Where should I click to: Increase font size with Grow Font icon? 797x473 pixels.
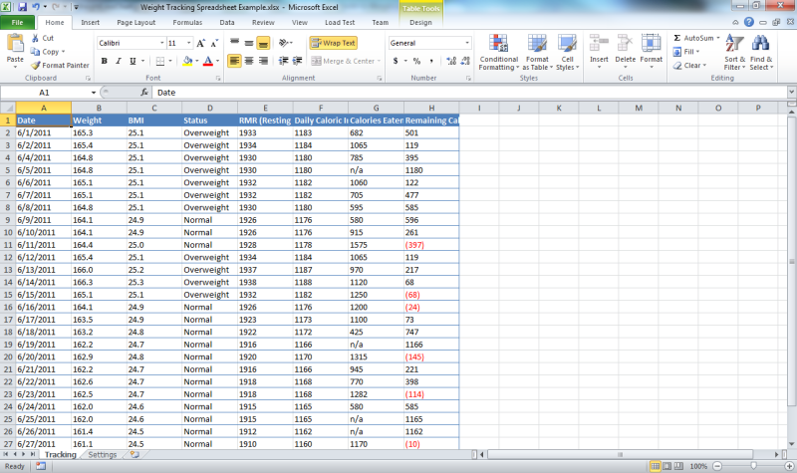201,43
